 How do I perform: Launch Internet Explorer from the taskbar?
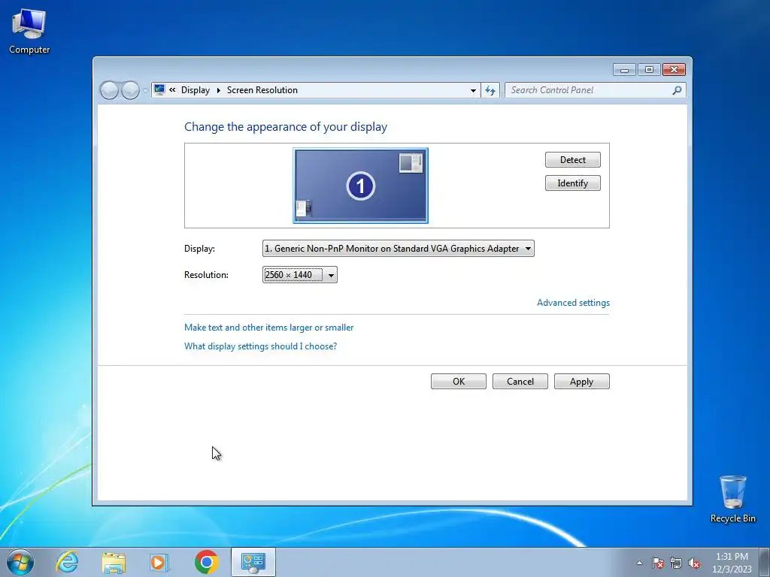coord(67,562)
